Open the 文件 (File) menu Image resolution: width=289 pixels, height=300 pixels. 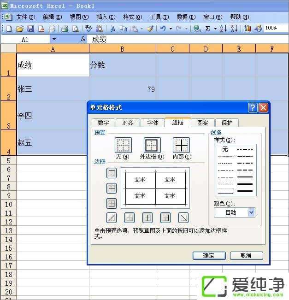pyautogui.click(x=26, y=17)
